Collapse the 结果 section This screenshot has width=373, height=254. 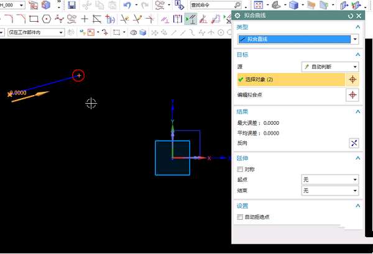coord(357,111)
